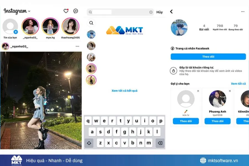Open post options on _nganha03_ post
This screenshot has height=166, width=249.
click(78, 46)
